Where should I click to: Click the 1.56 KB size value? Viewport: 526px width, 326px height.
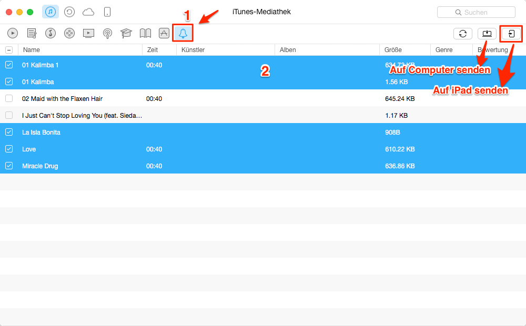[396, 82]
